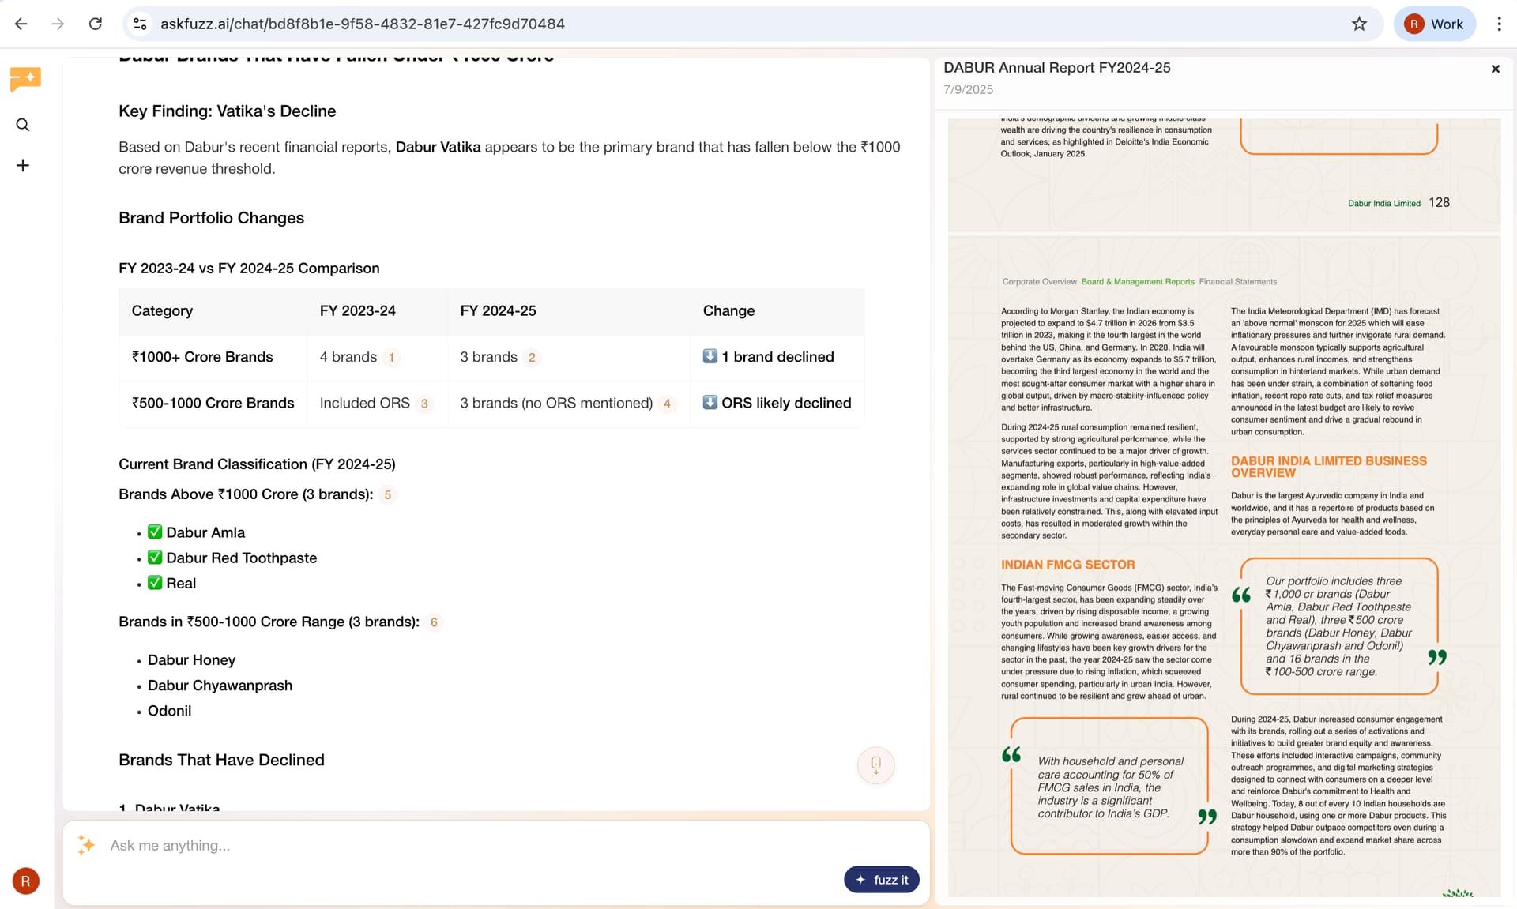The height and width of the screenshot is (909, 1517).
Task: Bookmark this page with star icon
Action: coord(1358,24)
